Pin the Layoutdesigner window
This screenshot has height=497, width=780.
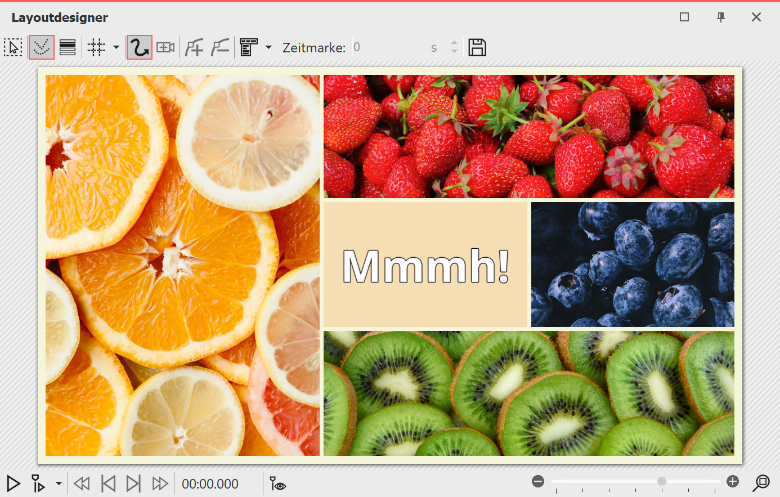pyautogui.click(x=721, y=17)
